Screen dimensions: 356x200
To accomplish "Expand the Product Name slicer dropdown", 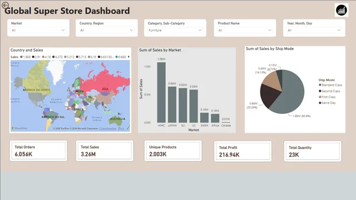I will 245,30.
